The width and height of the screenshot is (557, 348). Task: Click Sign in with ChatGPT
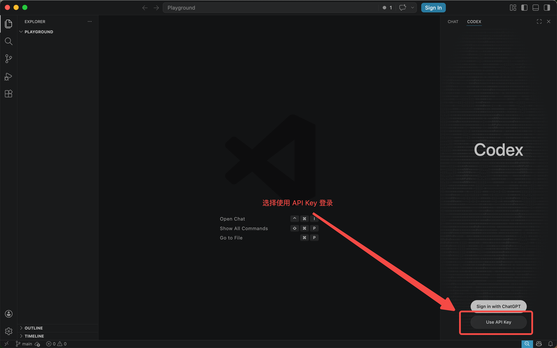click(x=499, y=306)
